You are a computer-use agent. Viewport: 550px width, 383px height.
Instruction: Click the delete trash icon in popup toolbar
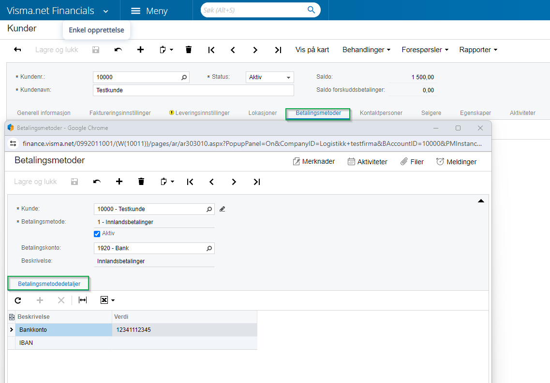click(141, 182)
